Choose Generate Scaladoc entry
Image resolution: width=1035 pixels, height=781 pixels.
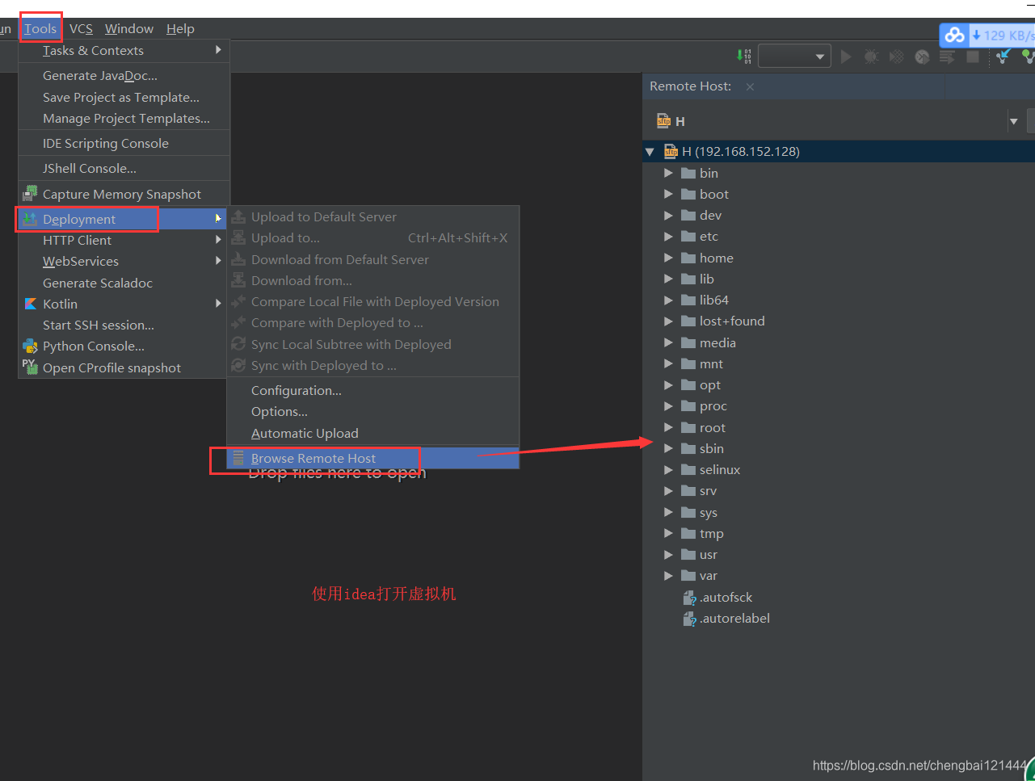124,283
